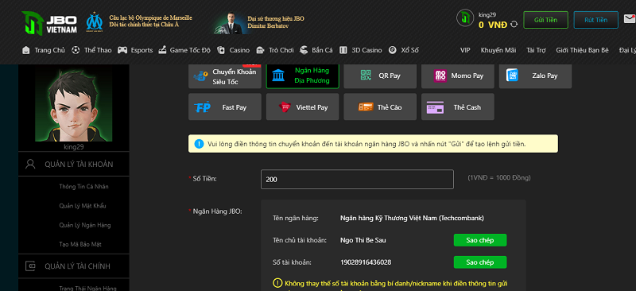The width and height of the screenshot is (636, 291).
Task: Open Quản Lý Mật Khẩu sidebar item
Action: pos(83,206)
